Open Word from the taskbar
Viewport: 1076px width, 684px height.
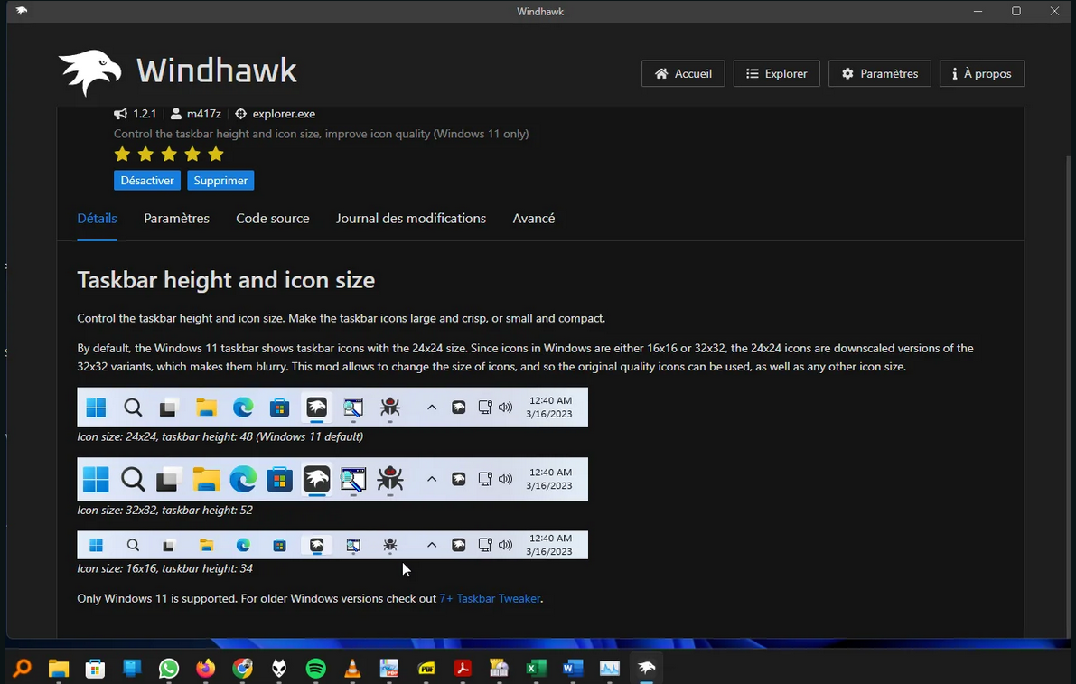coord(572,668)
